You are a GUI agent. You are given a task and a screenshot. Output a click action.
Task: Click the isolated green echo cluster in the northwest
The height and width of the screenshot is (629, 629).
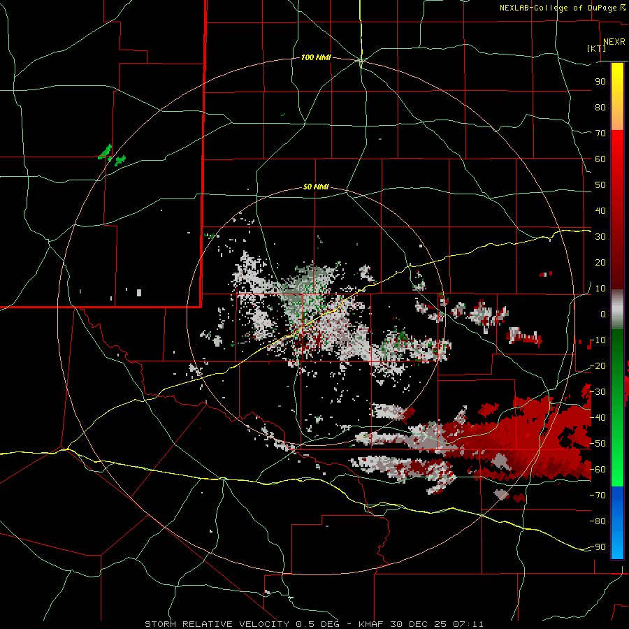point(112,157)
